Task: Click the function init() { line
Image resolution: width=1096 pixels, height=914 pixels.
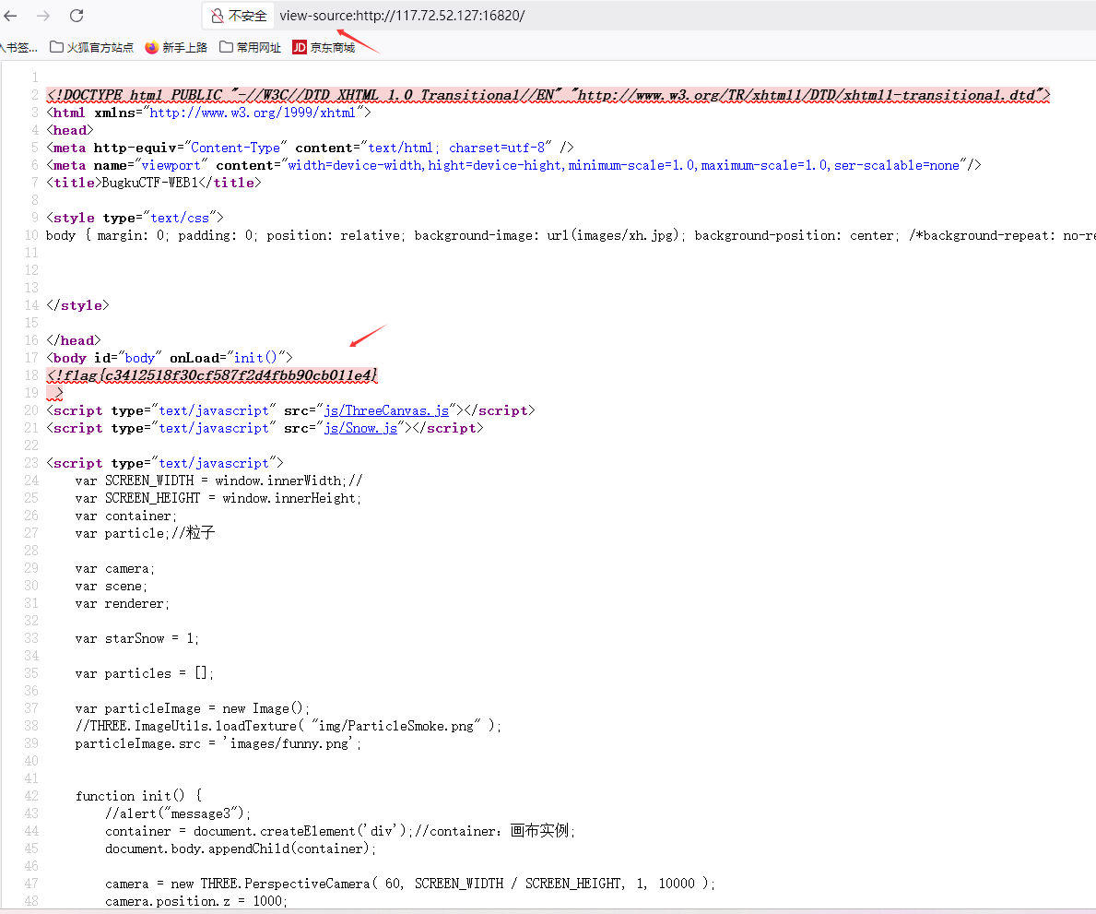Action: [138, 796]
